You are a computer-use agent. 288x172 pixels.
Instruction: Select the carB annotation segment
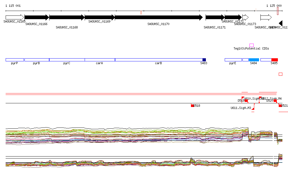coord(159,60)
